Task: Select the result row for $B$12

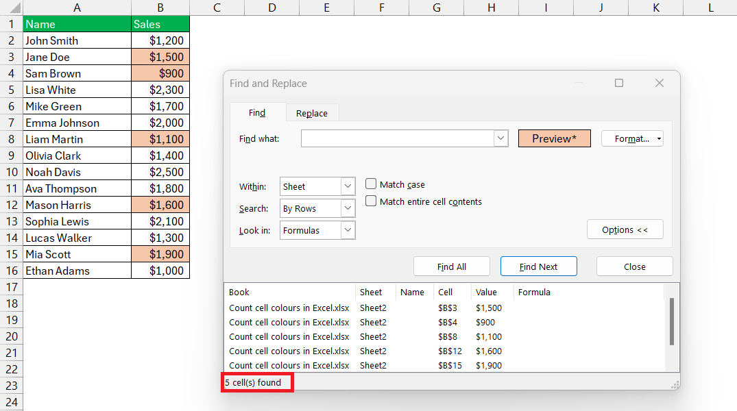Action: [x=445, y=351]
